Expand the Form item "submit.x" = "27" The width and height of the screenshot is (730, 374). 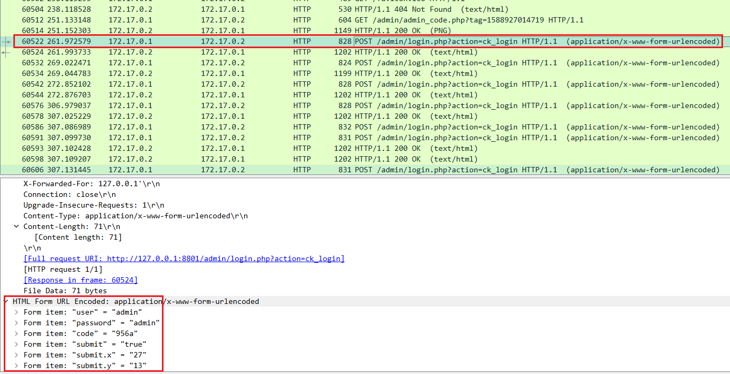click(16, 355)
